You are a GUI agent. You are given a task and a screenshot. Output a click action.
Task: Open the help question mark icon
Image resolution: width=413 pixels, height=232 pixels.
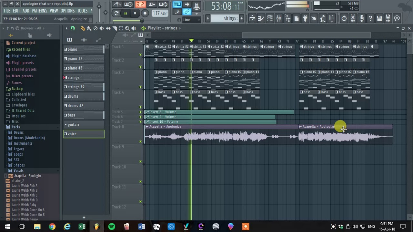point(370,18)
